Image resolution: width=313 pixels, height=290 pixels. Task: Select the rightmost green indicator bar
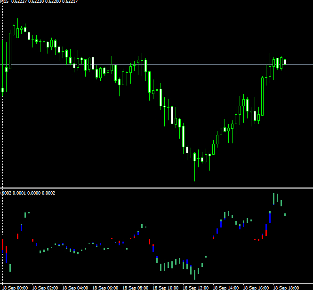pos(285,215)
